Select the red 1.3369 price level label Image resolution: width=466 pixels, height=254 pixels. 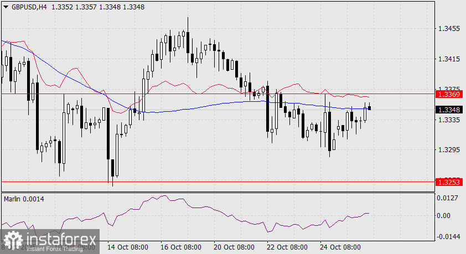(449, 95)
